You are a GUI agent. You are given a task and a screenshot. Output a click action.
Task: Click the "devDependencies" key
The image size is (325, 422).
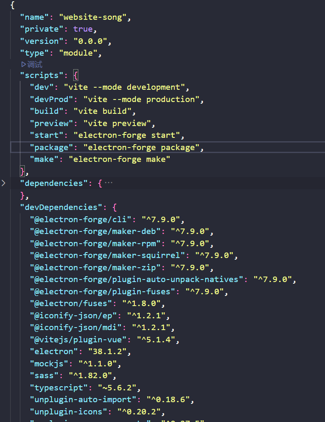61,207
